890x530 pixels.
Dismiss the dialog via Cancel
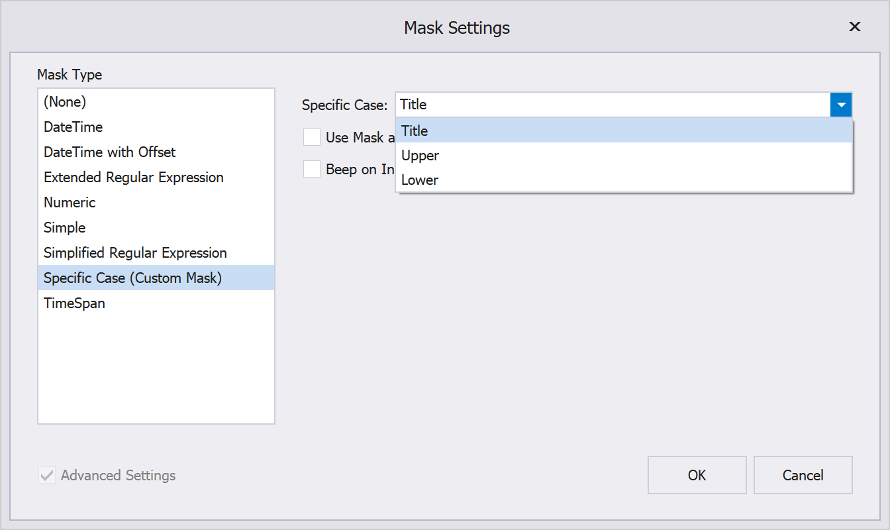point(803,475)
